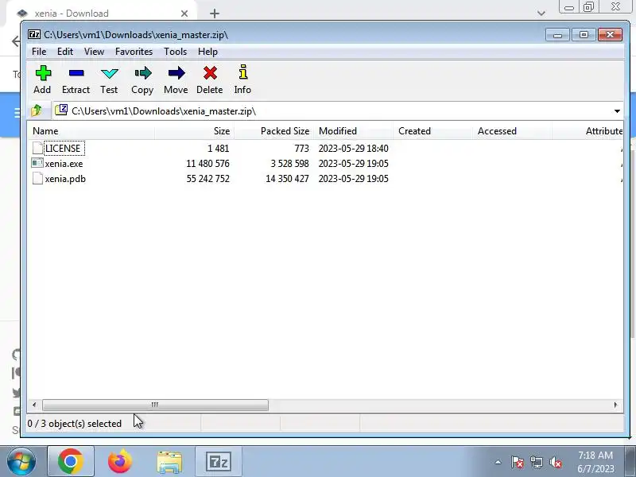Viewport: 636px width, 477px height.
Task: Open the Edit menu
Action: (x=65, y=52)
